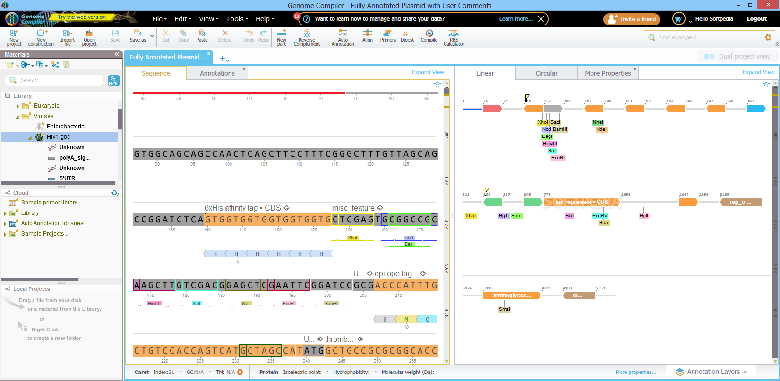The width and height of the screenshot is (780, 381).
Task: Click the Save as icon
Action: coord(137,36)
